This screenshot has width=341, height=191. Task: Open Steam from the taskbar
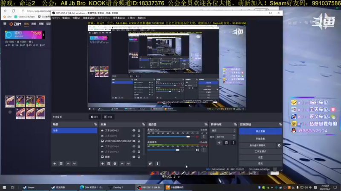(29, 187)
